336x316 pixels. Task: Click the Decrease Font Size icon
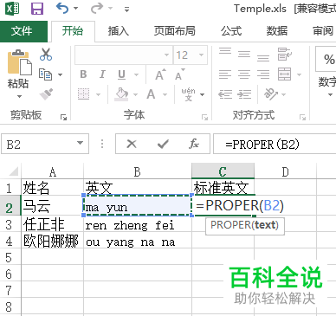[179, 74]
